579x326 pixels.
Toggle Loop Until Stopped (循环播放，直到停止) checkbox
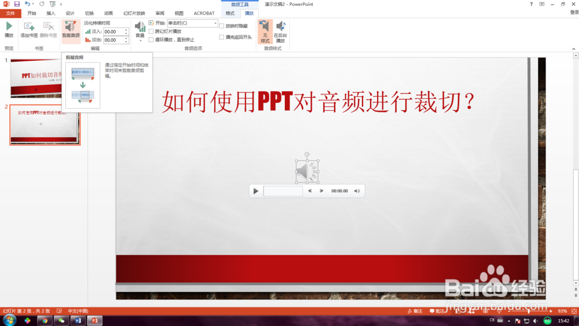[151, 39]
